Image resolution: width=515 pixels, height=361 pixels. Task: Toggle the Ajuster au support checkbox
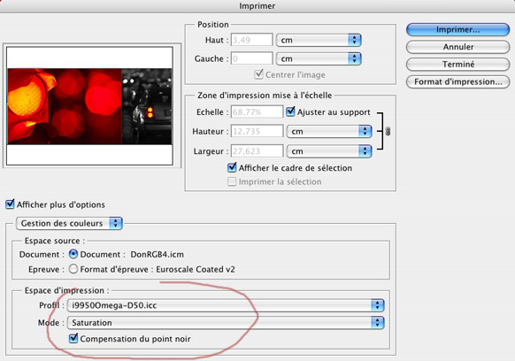[290, 111]
